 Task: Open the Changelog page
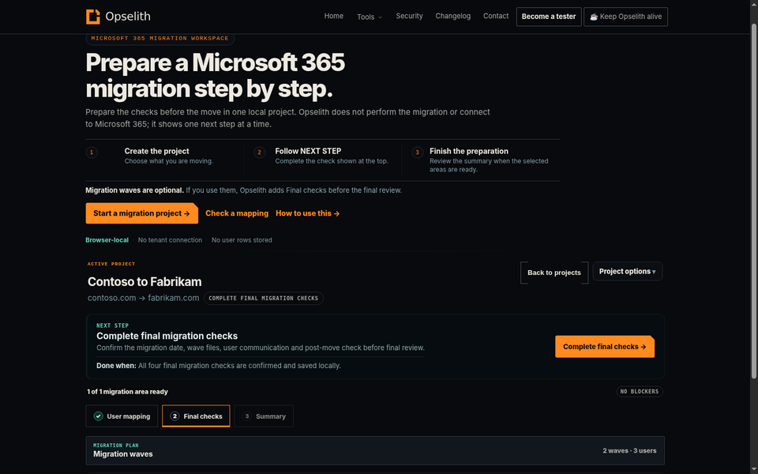coord(453,16)
